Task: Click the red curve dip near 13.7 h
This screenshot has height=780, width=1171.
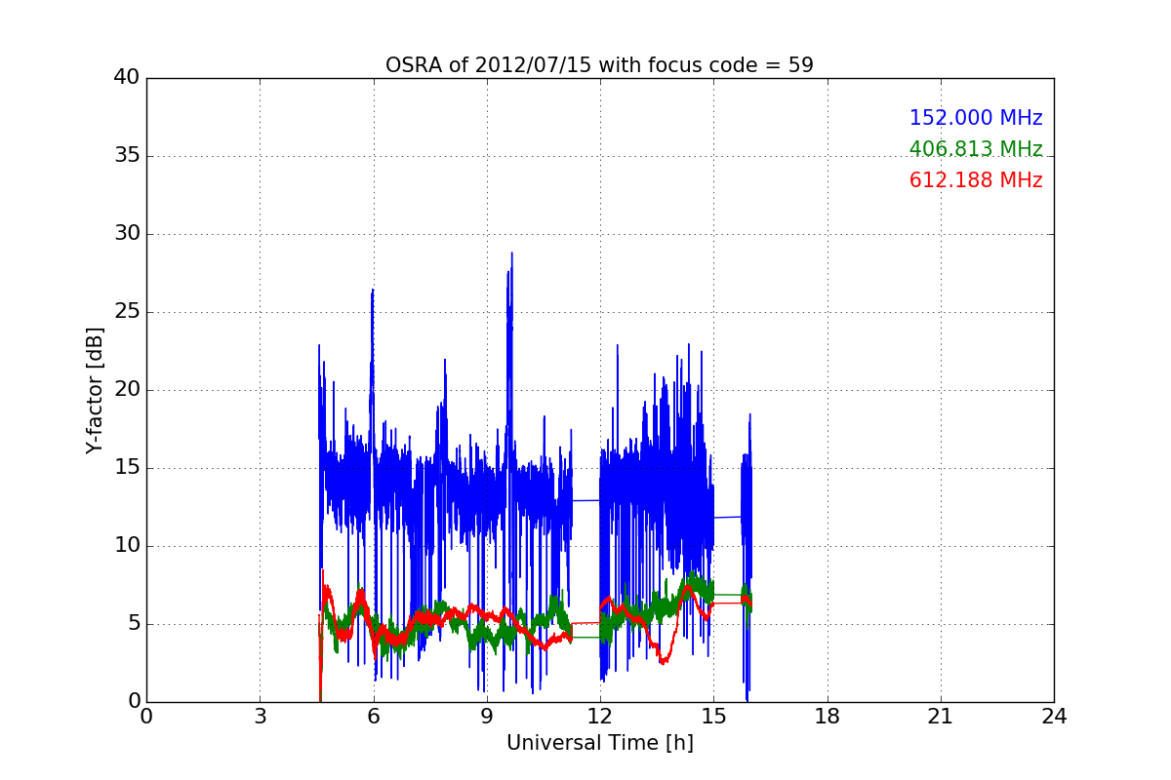Action: coord(664,661)
